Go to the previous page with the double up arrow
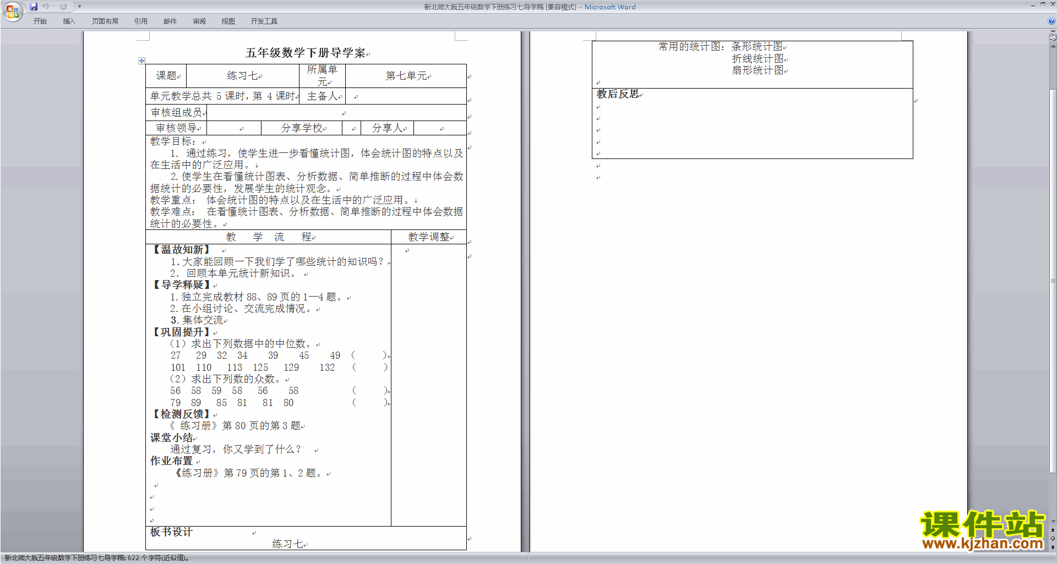 [1053, 530]
